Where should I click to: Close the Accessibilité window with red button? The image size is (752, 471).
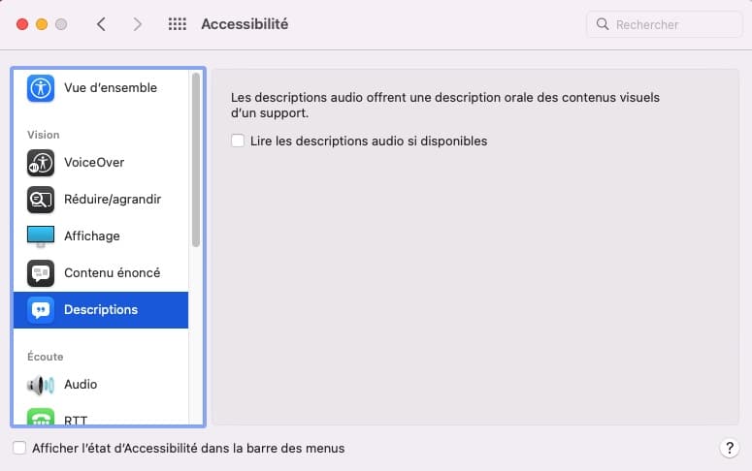pyautogui.click(x=22, y=24)
